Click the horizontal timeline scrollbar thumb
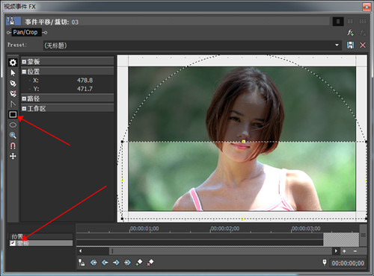Screen dimensions: 374x276 [221, 251]
